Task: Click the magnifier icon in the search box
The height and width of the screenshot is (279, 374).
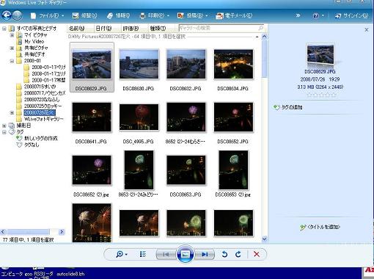Action: point(260,28)
